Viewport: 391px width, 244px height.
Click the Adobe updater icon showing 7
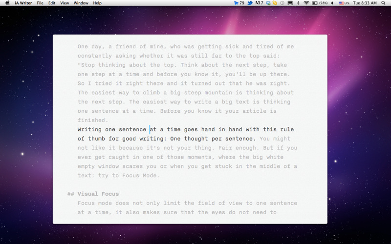point(260,3)
